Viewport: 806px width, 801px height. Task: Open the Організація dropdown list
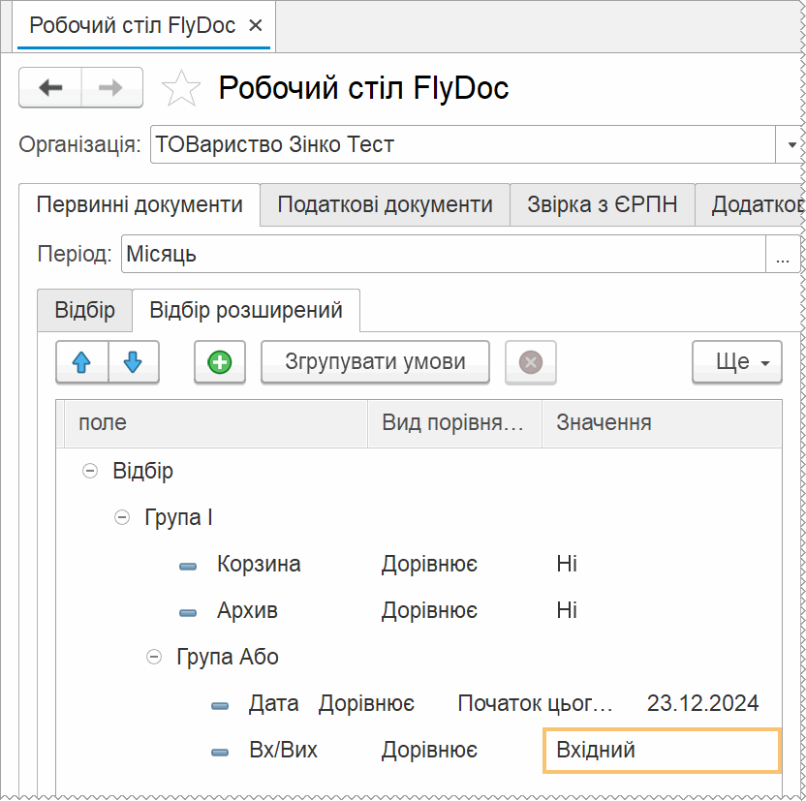pyautogui.click(x=790, y=145)
